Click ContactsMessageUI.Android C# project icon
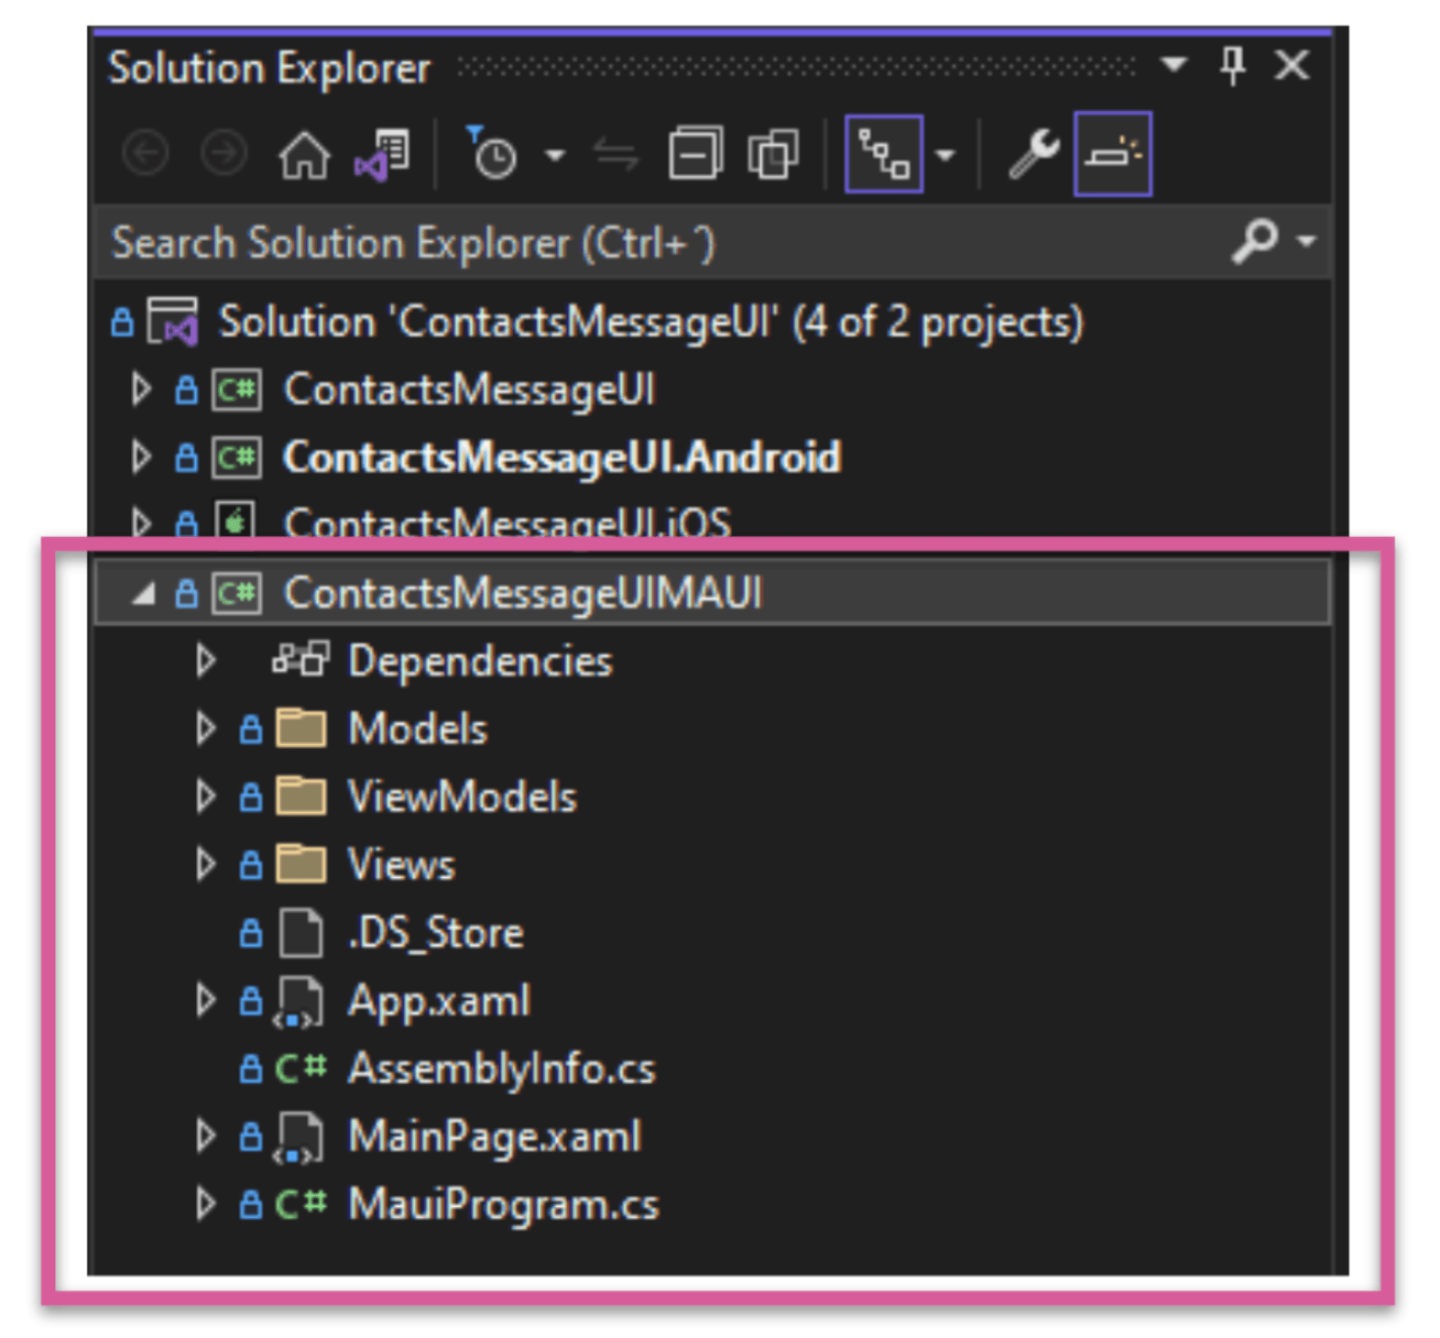The image size is (1440, 1338). [x=237, y=457]
